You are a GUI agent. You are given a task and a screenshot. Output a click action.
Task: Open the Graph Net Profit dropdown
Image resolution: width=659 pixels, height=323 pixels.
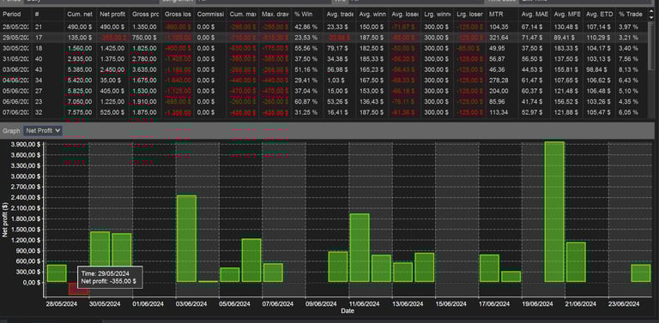43,131
